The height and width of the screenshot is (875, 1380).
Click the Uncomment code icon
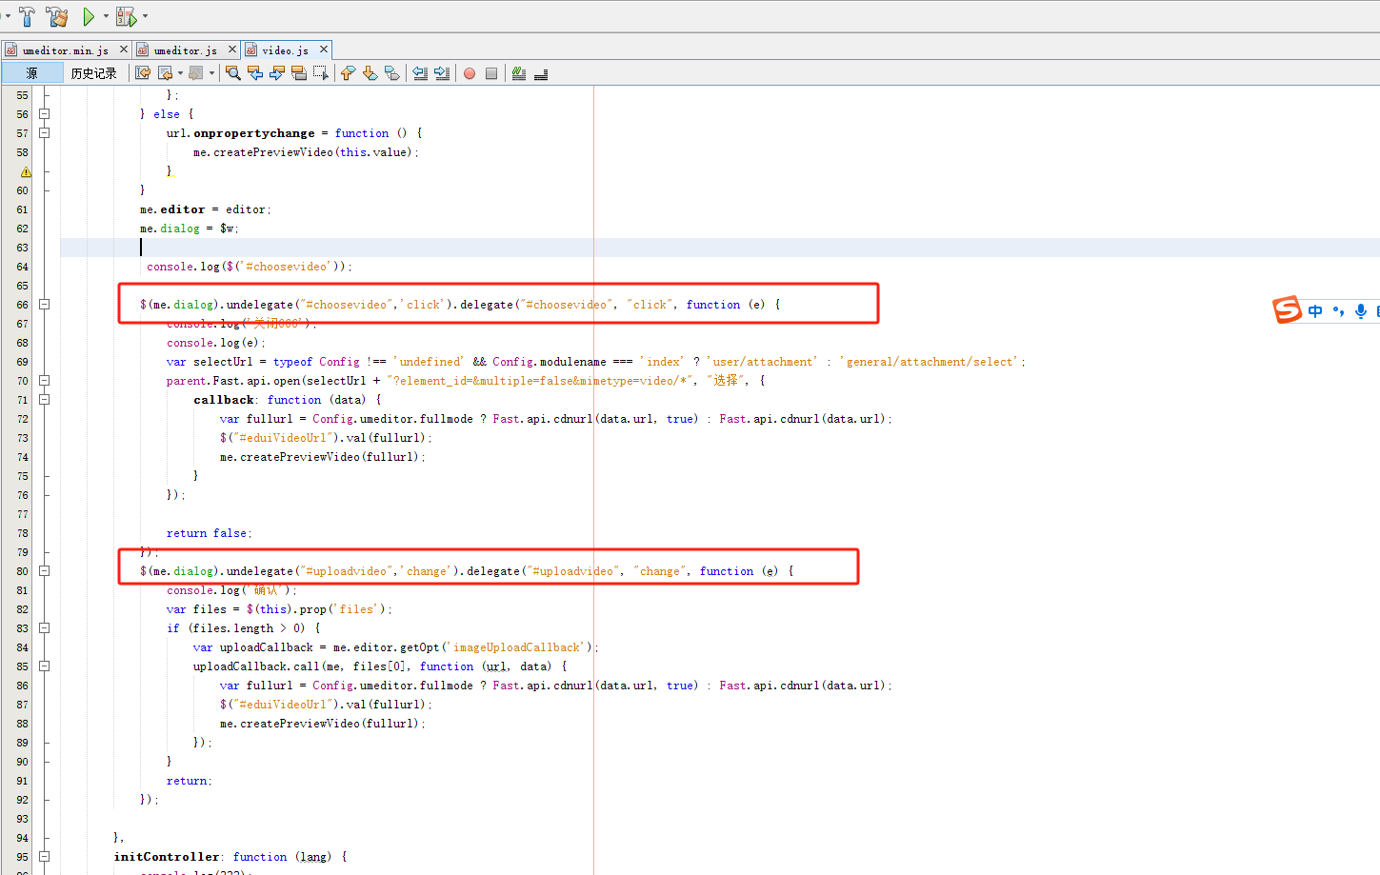(541, 73)
